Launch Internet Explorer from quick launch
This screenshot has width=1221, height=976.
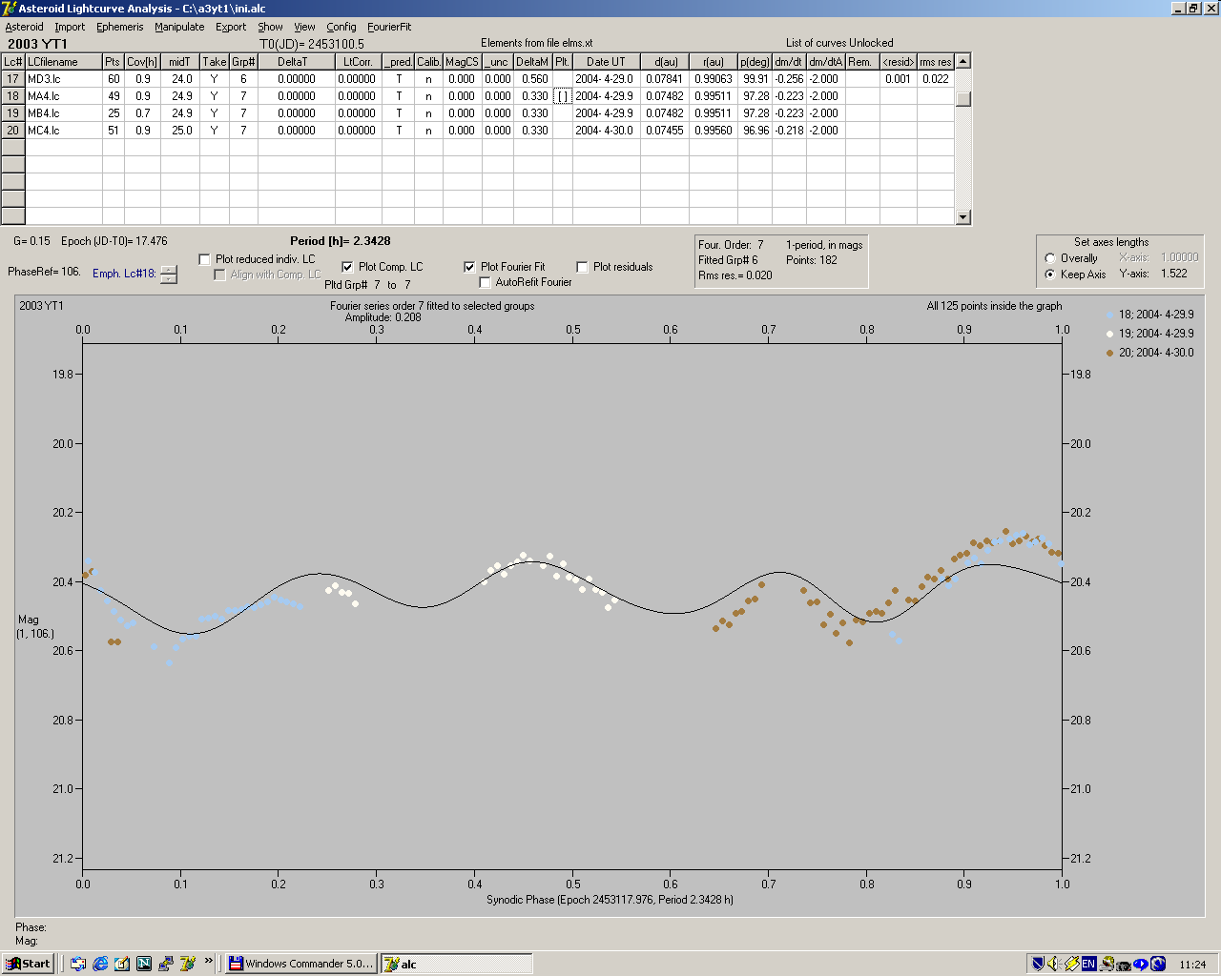click(100, 964)
